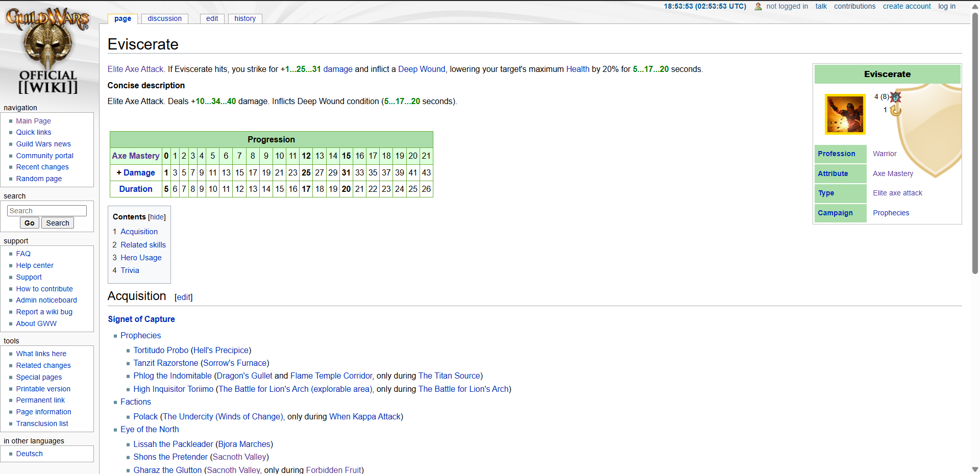980x474 pixels.
Task: Select the page tab
Action: click(x=122, y=18)
